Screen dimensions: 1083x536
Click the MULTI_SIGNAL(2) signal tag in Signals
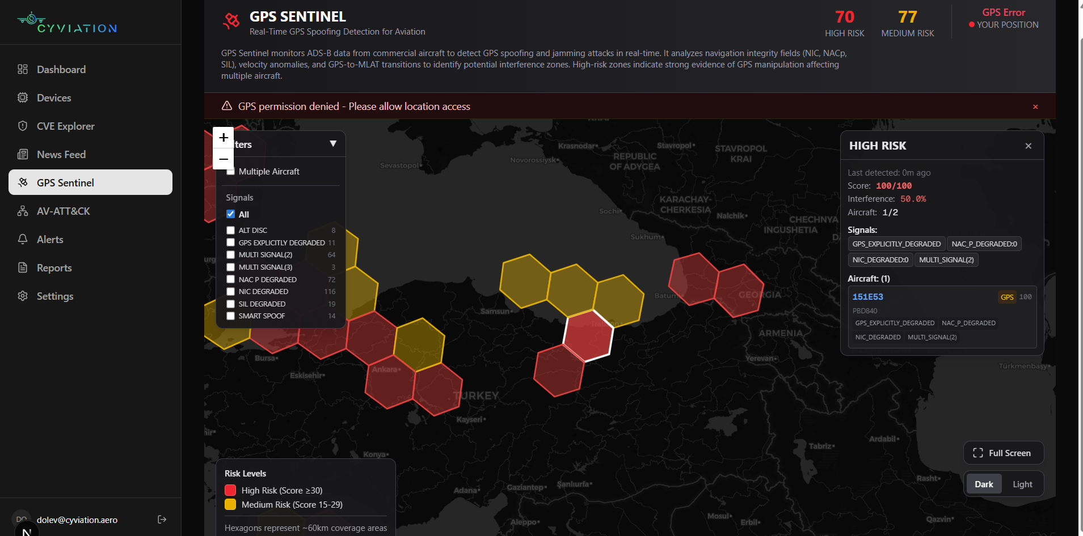(946, 260)
